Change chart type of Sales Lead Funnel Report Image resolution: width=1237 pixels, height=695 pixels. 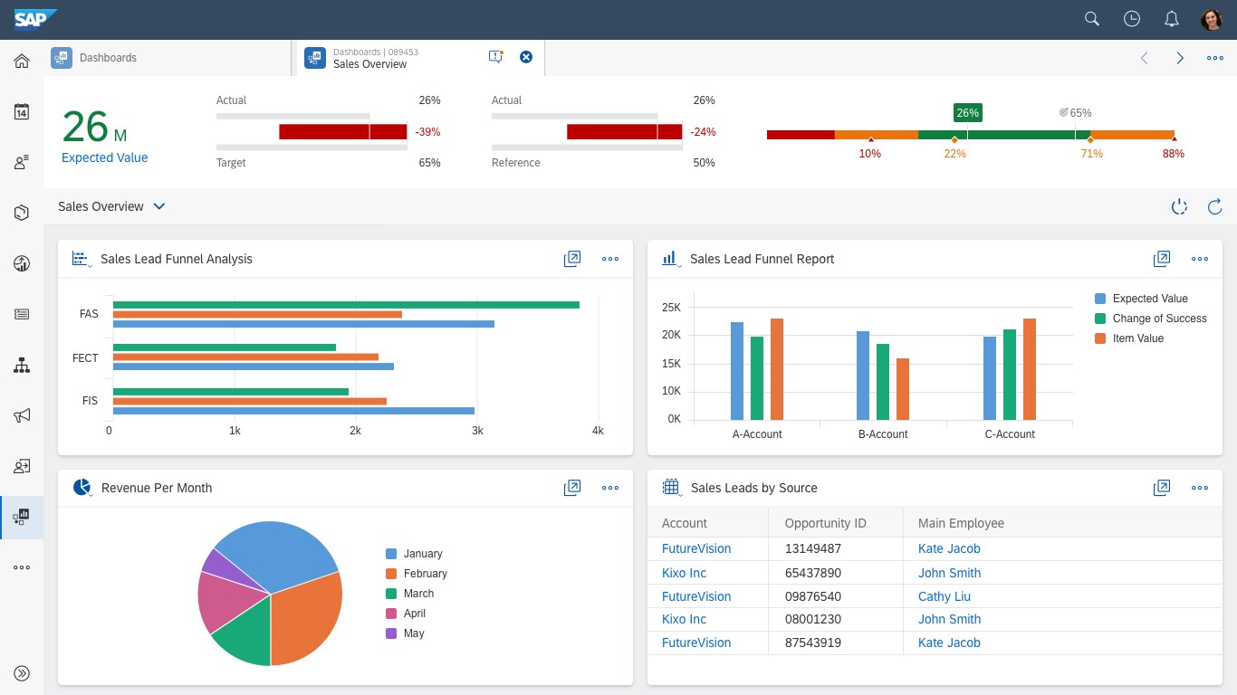click(x=671, y=259)
